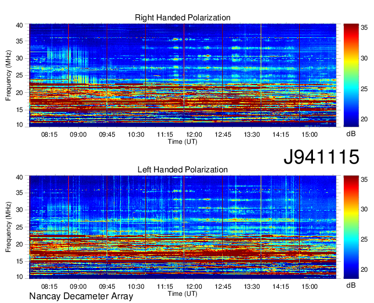This screenshot has height=303, width=374.
Task: Click the 30 dB label on top color bar
Action: coord(364,58)
